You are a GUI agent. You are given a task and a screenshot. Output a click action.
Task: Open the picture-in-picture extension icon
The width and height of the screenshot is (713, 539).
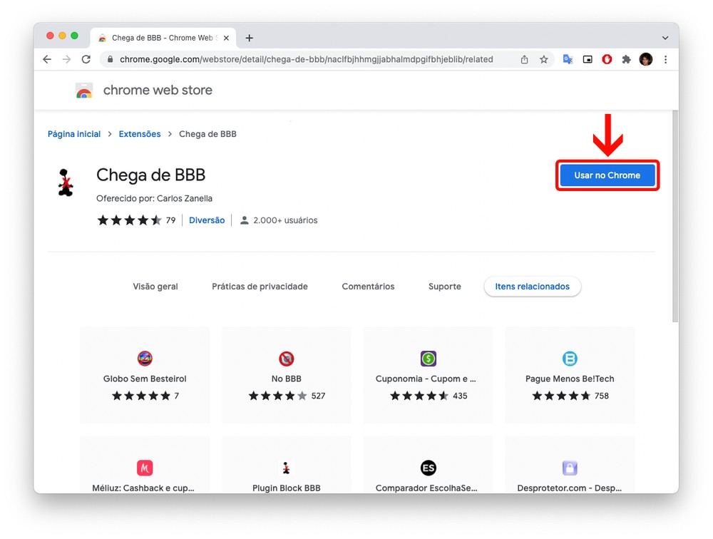coord(588,60)
